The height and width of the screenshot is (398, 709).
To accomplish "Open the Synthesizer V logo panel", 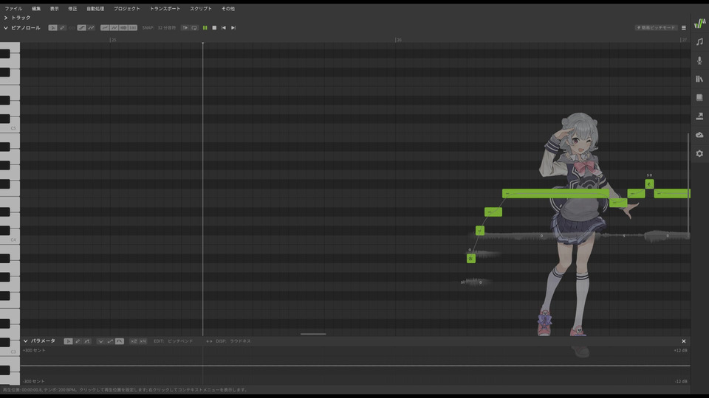I will (x=699, y=23).
